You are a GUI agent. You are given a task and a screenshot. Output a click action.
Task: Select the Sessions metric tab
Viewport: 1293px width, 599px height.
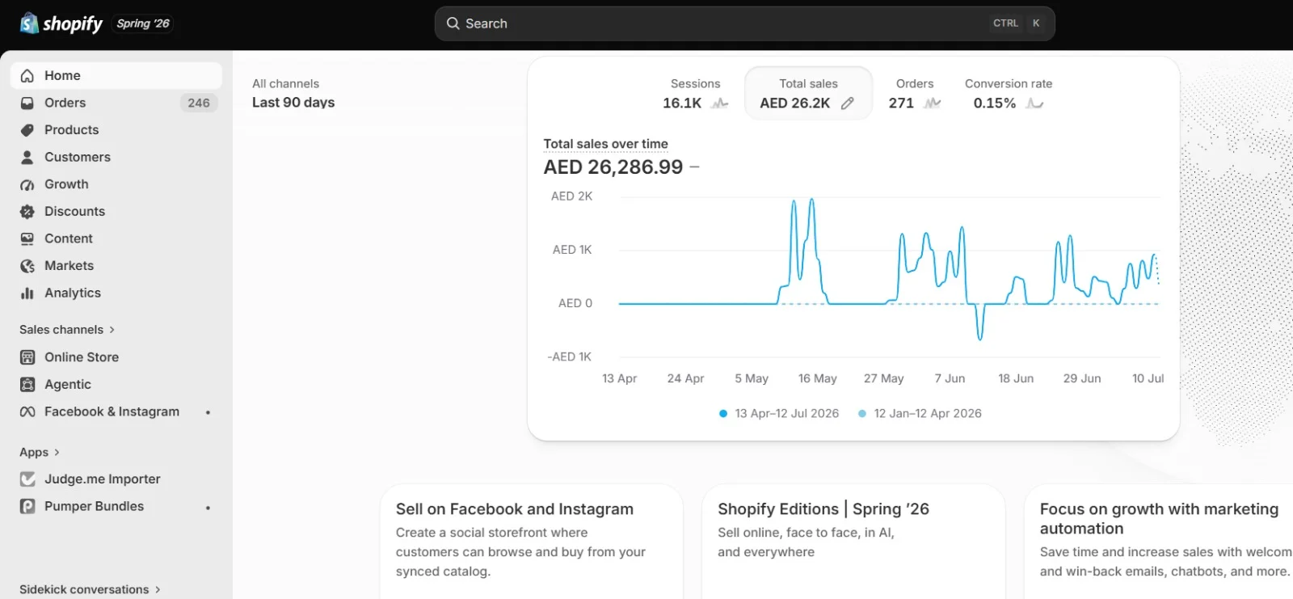(695, 94)
